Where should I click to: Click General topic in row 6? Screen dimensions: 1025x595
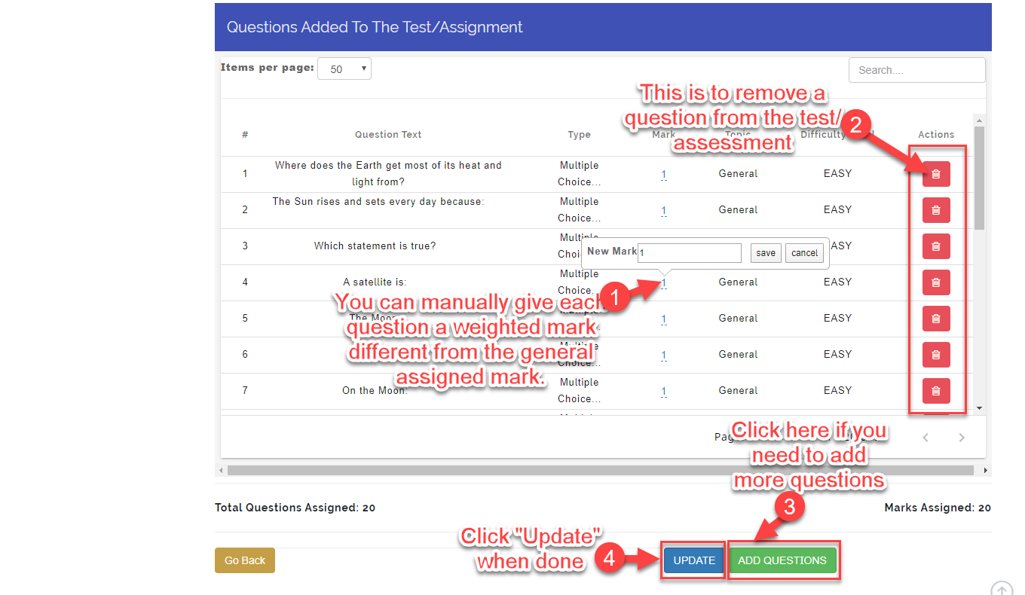[x=738, y=355]
